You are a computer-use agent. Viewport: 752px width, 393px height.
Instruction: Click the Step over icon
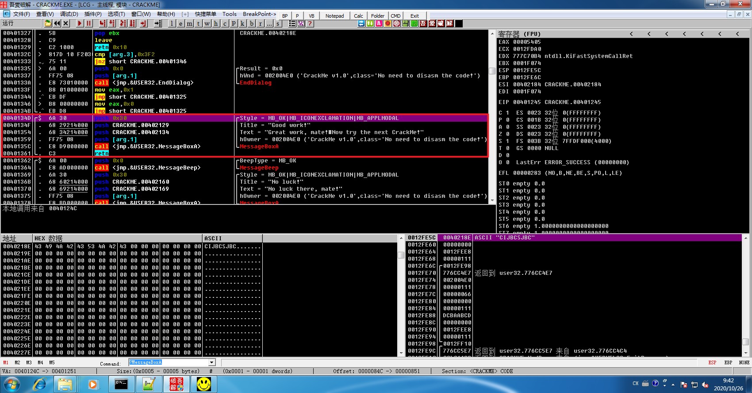coord(112,23)
